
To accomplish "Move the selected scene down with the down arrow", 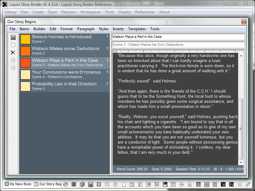I will click(13, 68).
